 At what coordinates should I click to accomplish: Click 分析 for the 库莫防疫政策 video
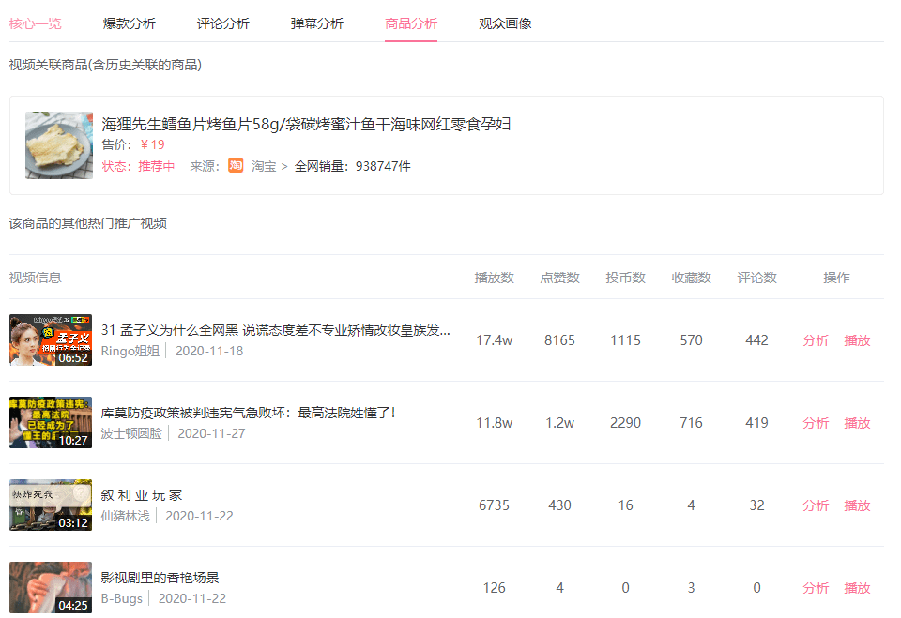point(816,423)
